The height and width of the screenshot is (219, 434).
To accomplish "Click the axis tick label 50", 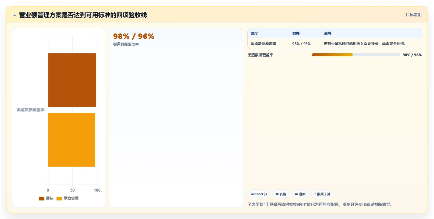I will (x=72, y=190).
